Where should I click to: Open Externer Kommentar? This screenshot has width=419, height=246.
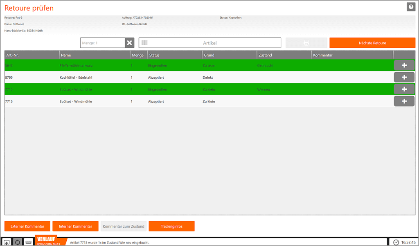[27, 226]
